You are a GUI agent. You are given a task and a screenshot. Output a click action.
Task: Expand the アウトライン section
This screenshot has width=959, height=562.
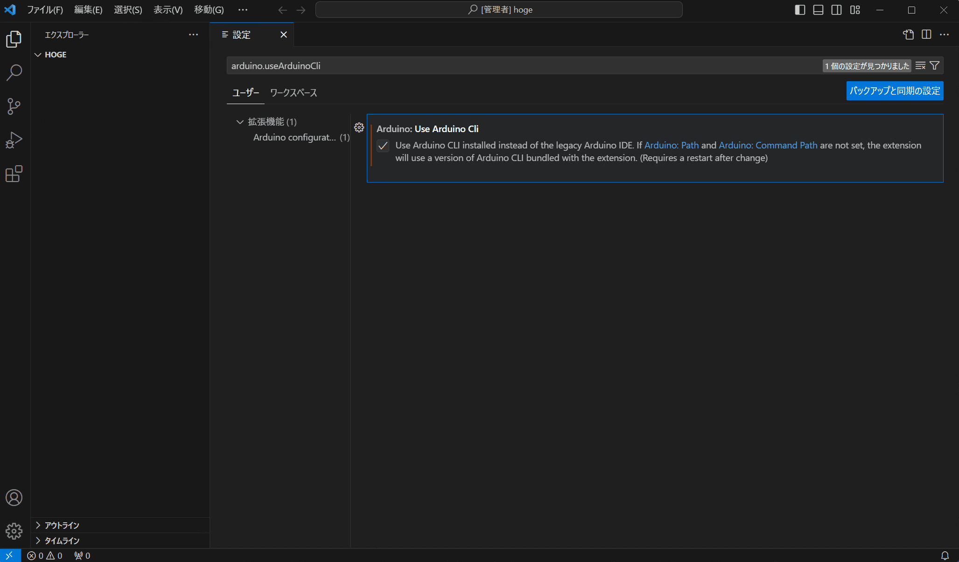120,525
